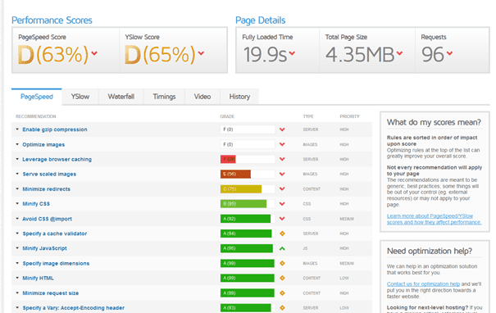Viewport: 496px width, 313px height.
Task: Expand Minimize request size row triangle
Action: point(17,293)
